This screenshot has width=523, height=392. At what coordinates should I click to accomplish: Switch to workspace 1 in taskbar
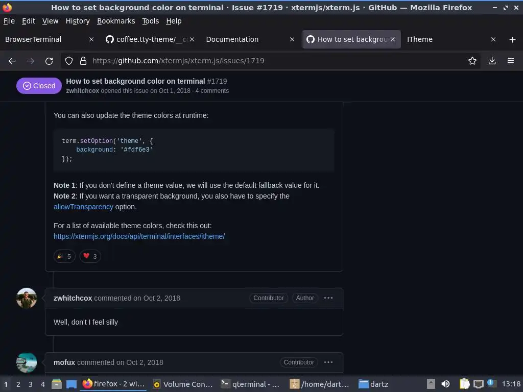click(x=6, y=384)
